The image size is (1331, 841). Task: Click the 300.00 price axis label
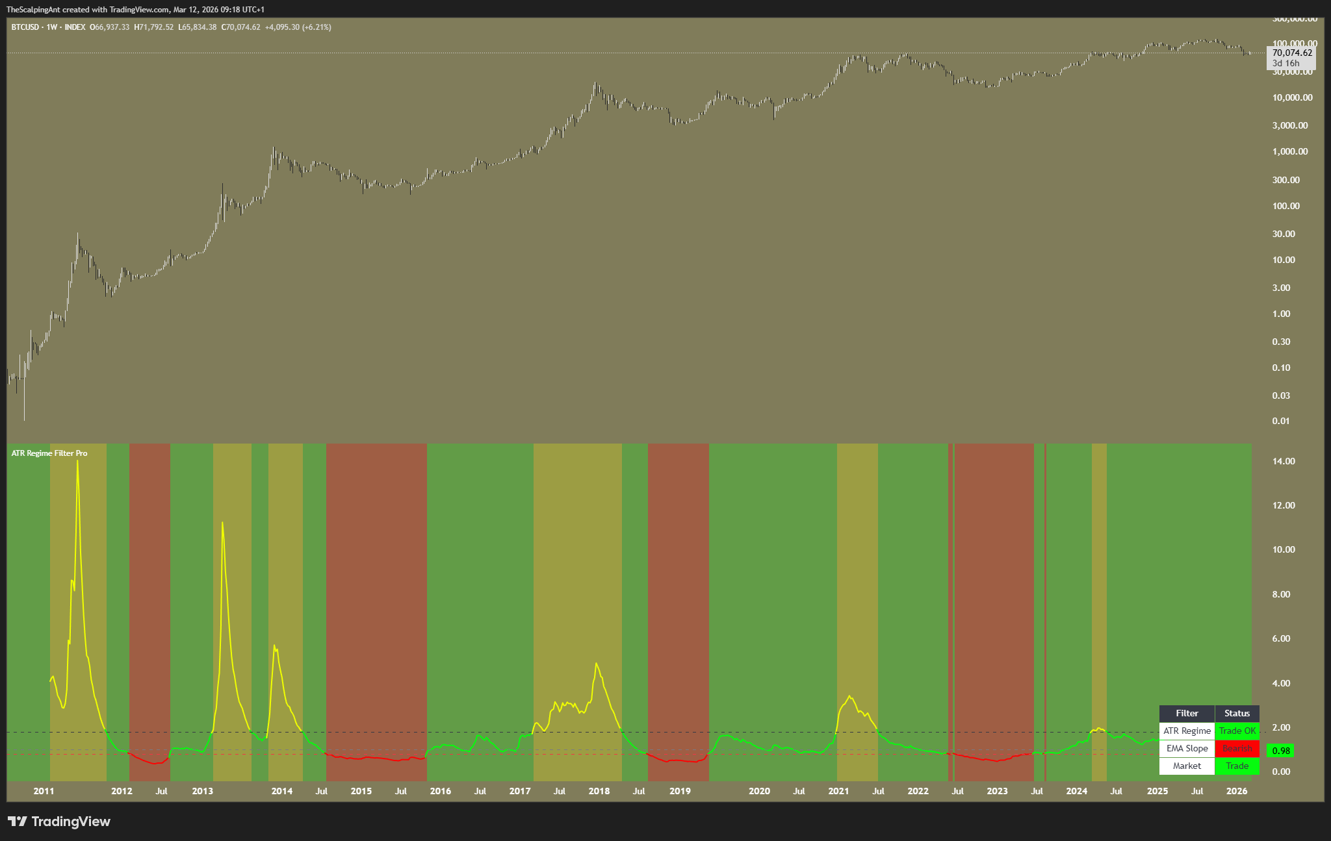coord(1286,180)
